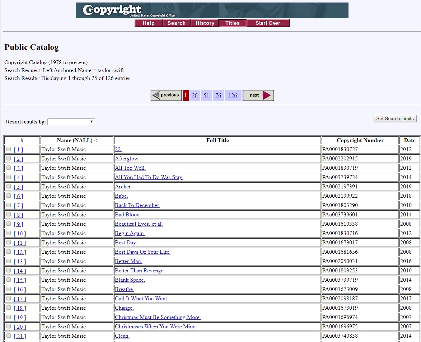Open the Archer title link

coord(123,187)
